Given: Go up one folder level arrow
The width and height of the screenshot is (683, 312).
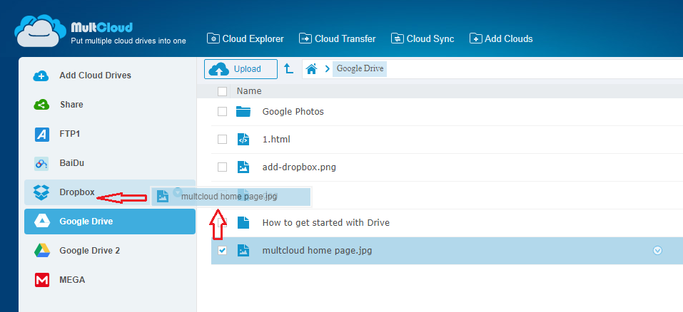Looking at the screenshot, I should click(288, 69).
